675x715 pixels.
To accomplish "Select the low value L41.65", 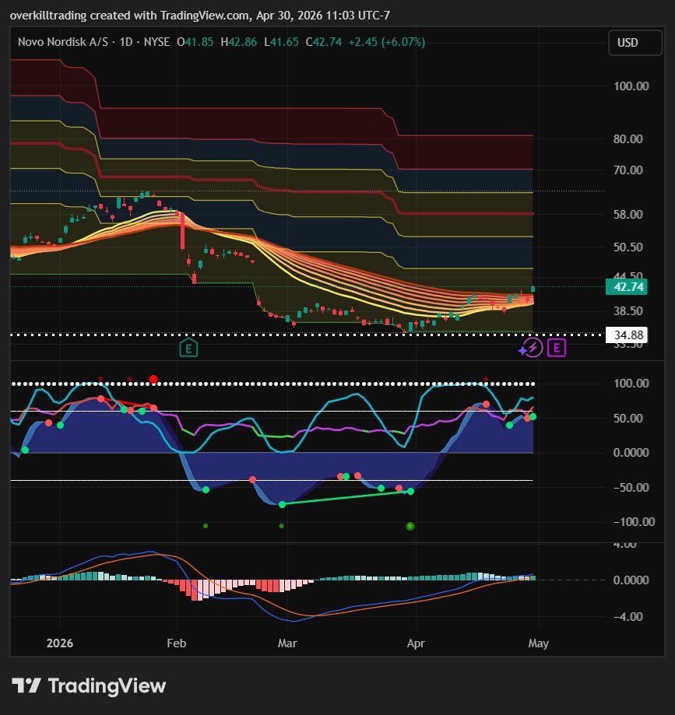I will click(282, 42).
